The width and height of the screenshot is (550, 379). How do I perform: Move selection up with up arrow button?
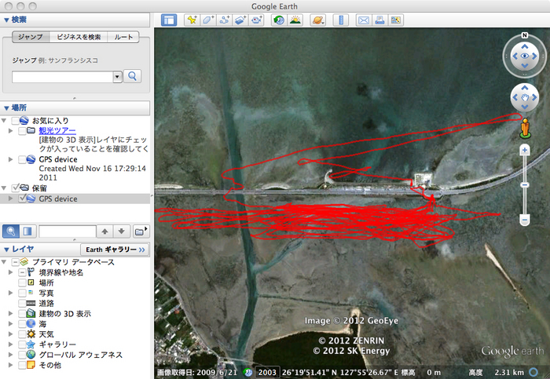pos(104,231)
